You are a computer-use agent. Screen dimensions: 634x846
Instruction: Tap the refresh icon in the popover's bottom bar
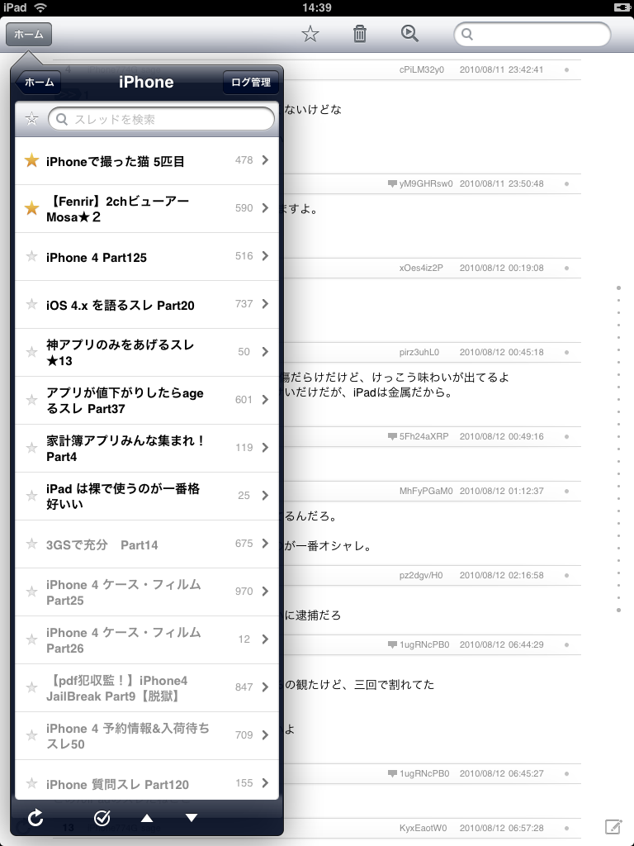(35, 818)
